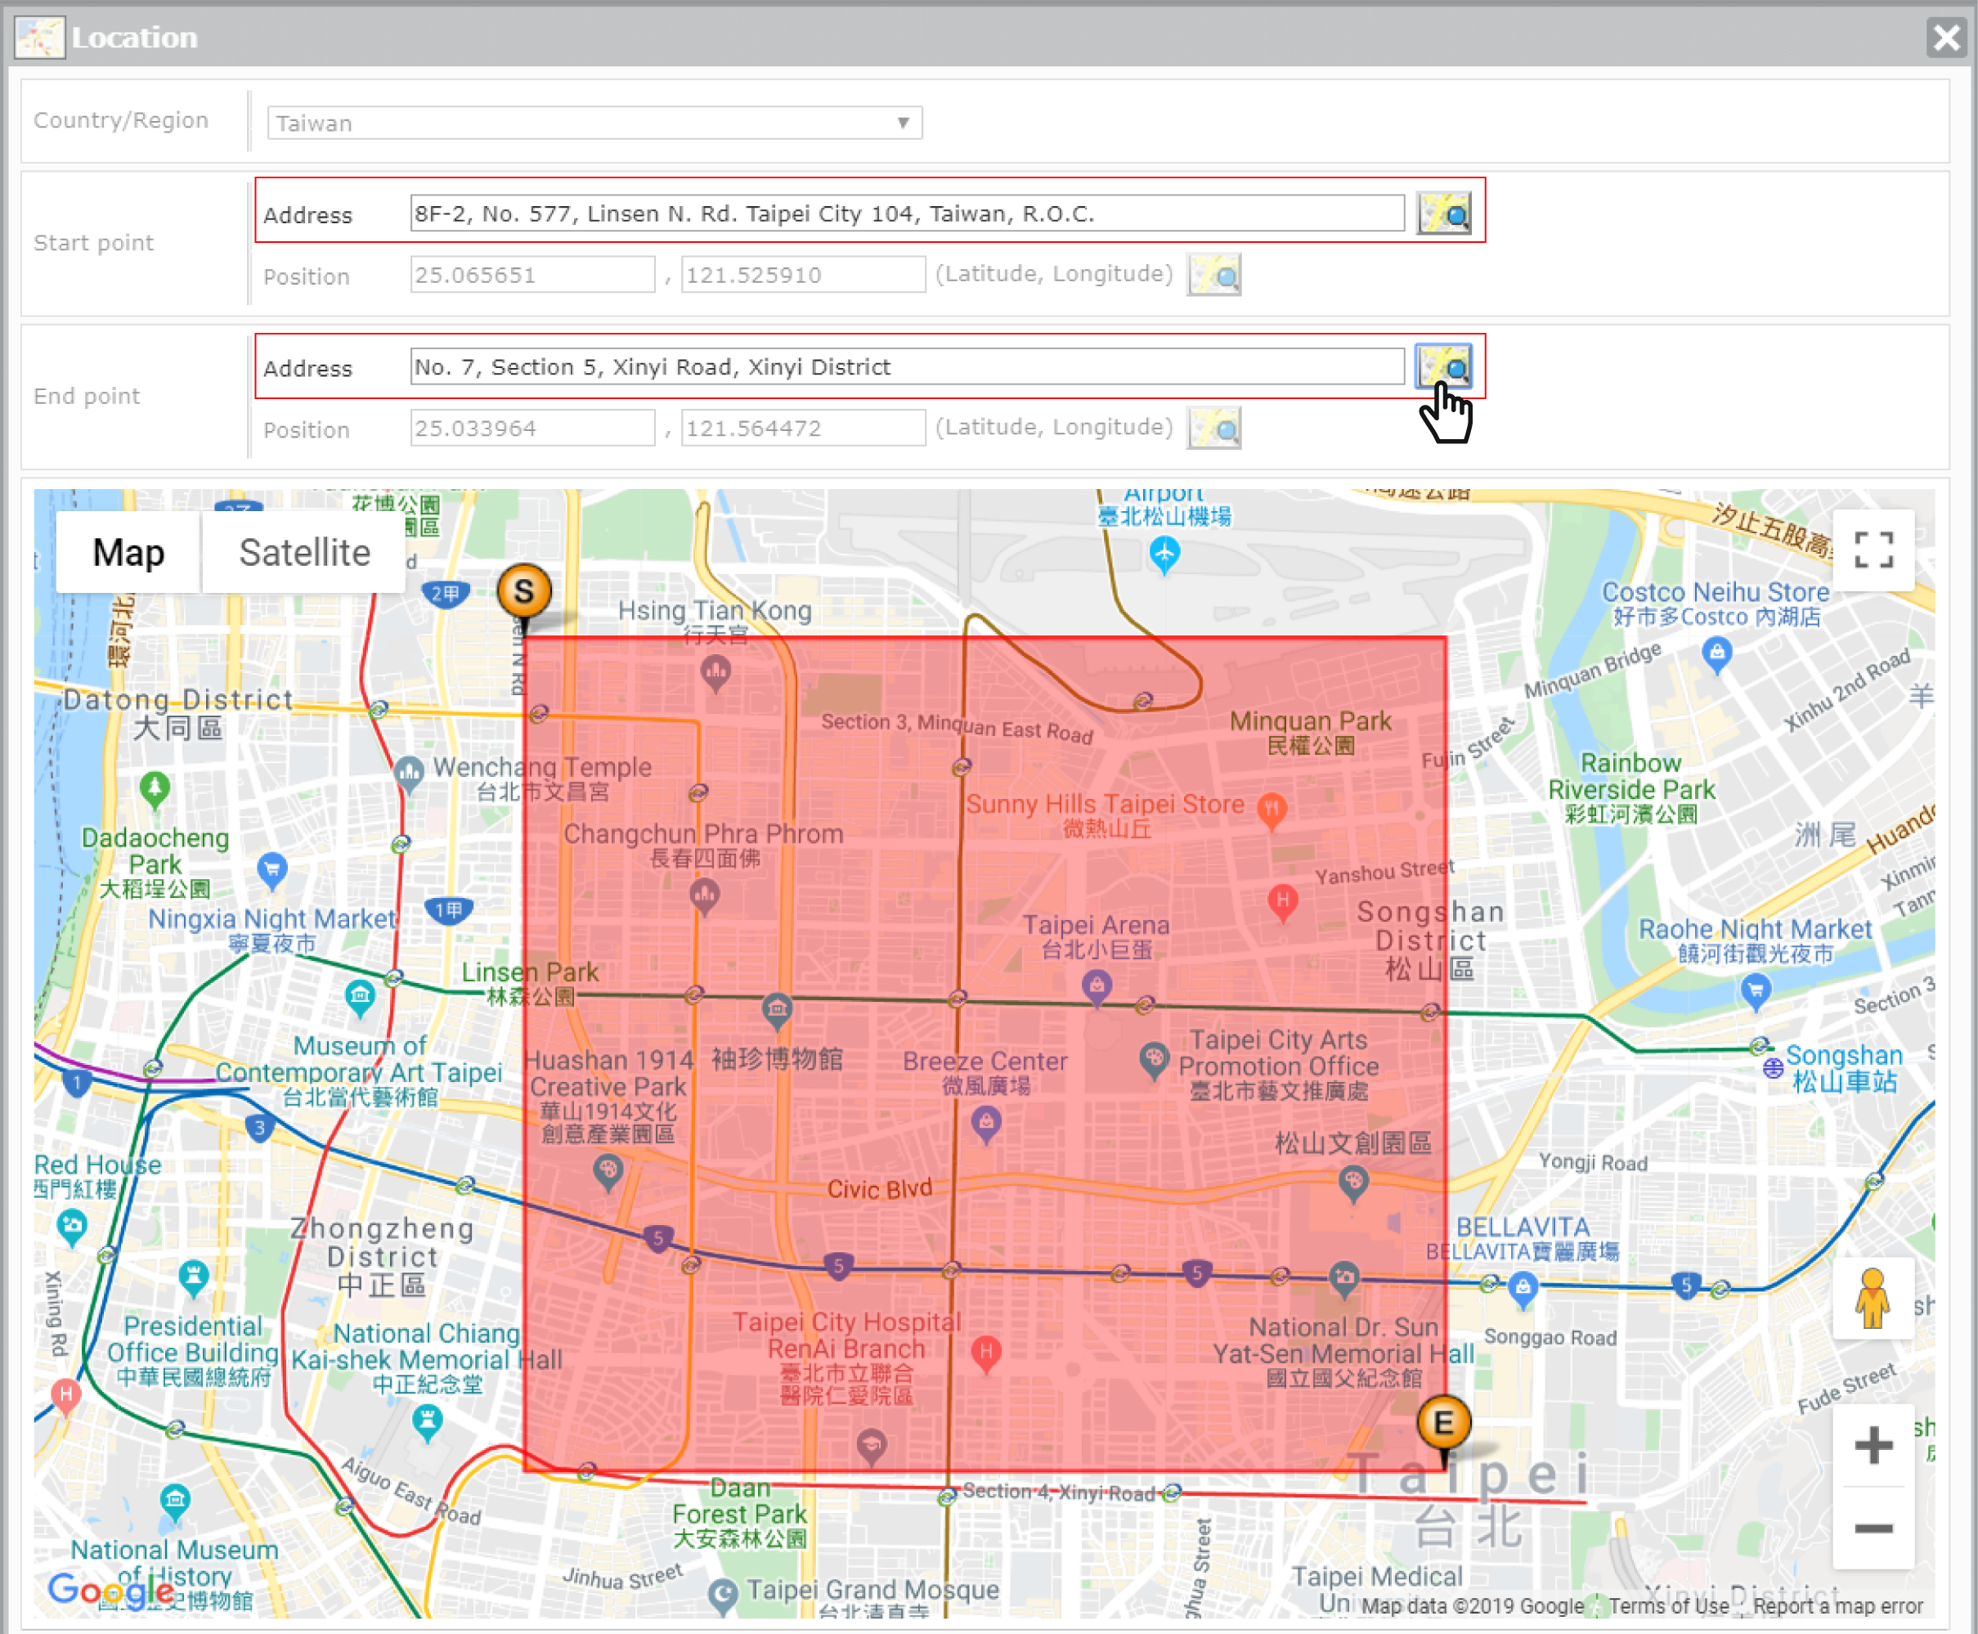Click Red House museum pin
1978x1634 pixels.
tap(71, 1227)
